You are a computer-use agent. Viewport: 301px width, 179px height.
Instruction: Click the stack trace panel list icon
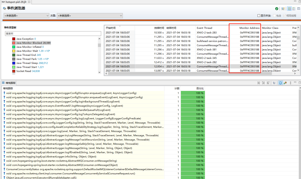[3, 83]
